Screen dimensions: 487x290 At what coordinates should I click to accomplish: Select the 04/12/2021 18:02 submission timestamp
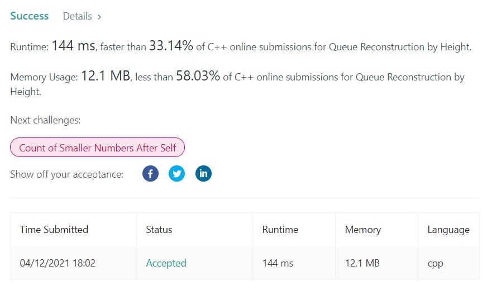58,263
